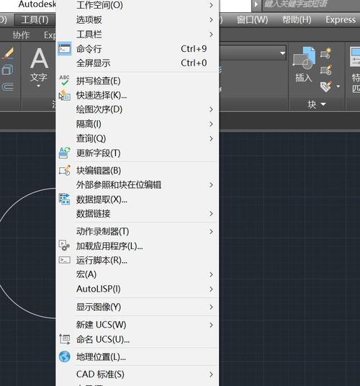
Task: Click the Insert block (插入) icon
Action: (x=304, y=58)
